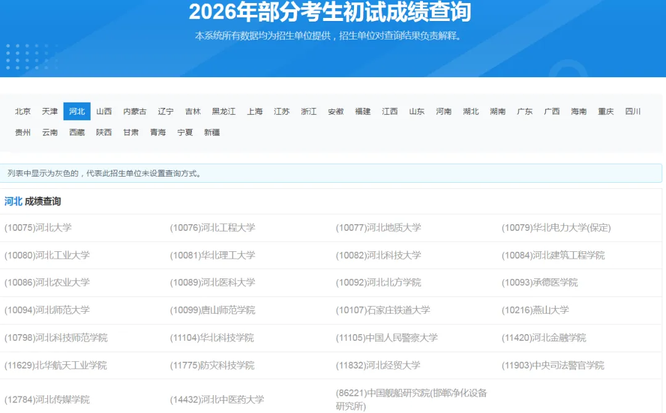Show the 新疆 province tab
This screenshot has width=666, height=413.
212,133
